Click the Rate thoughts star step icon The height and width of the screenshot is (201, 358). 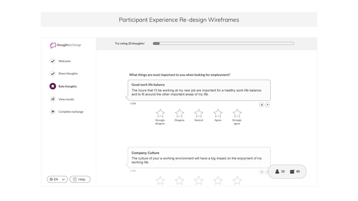(x=53, y=86)
